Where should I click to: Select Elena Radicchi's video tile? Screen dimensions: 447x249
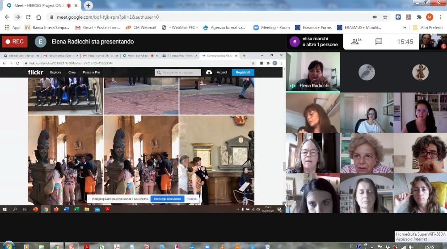tap(313, 72)
